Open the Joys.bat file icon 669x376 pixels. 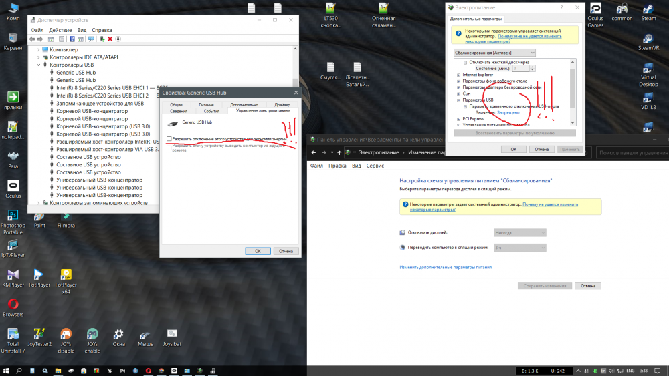point(171,337)
